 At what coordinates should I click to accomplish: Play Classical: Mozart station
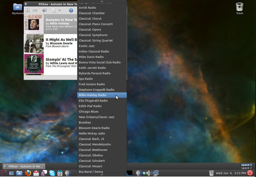point(102,166)
